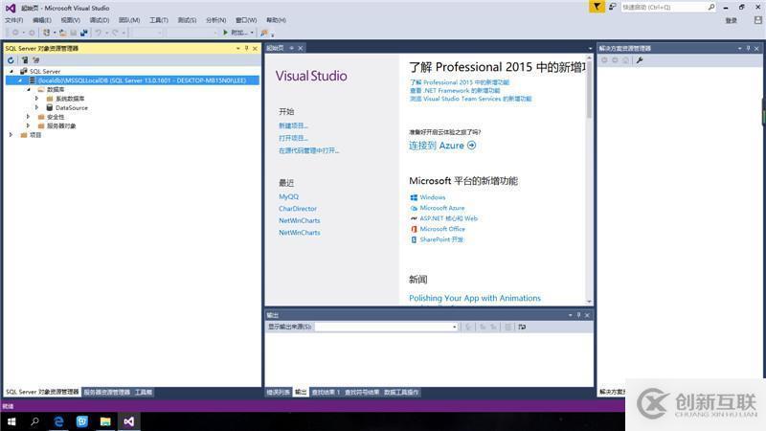Click the Sign in text at top right
This screenshot has height=431, width=766.
[x=731, y=20]
